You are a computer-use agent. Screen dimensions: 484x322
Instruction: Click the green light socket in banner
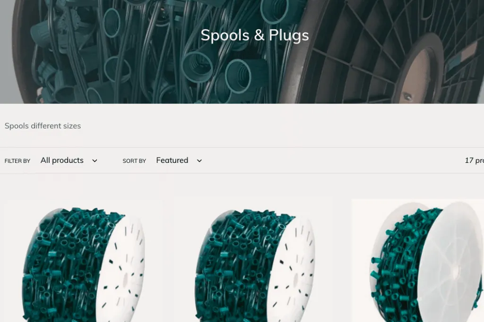pos(196,66)
